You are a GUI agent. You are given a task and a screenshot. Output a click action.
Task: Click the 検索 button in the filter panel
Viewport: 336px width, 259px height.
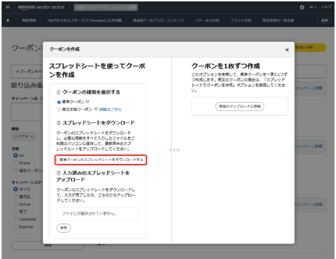click(48, 245)
